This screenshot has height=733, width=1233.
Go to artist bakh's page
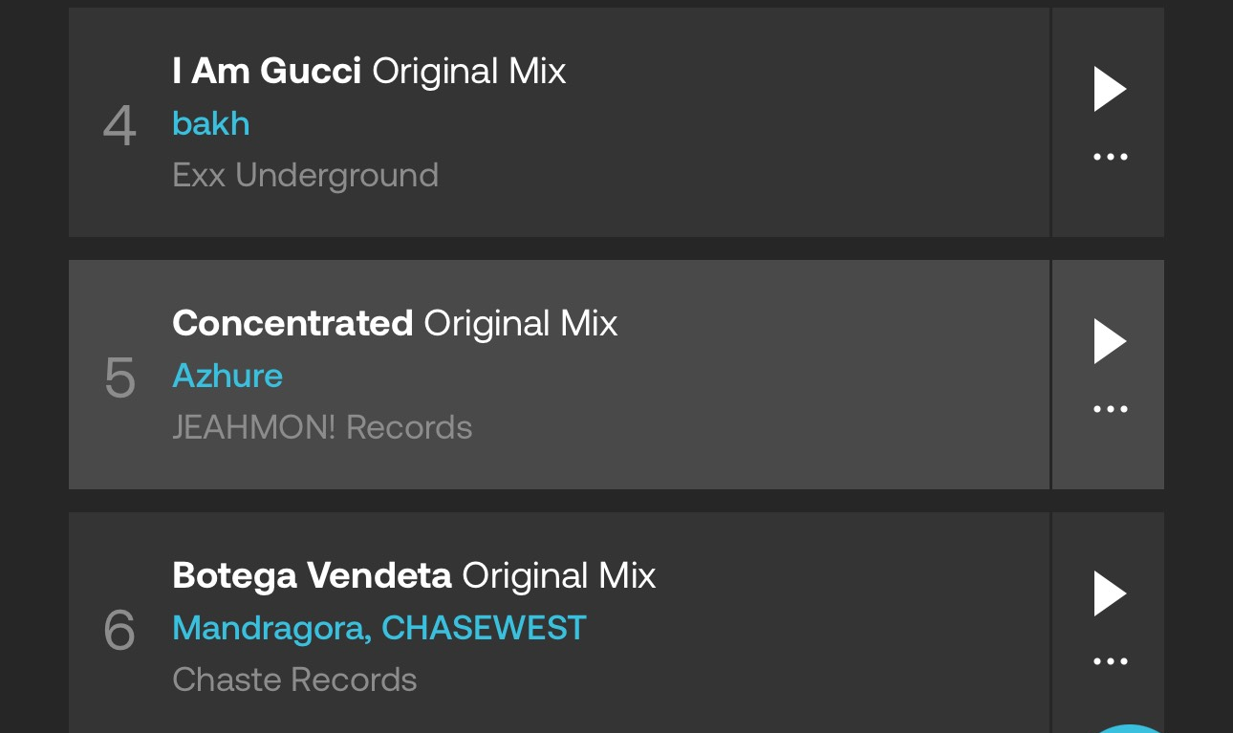210,123
